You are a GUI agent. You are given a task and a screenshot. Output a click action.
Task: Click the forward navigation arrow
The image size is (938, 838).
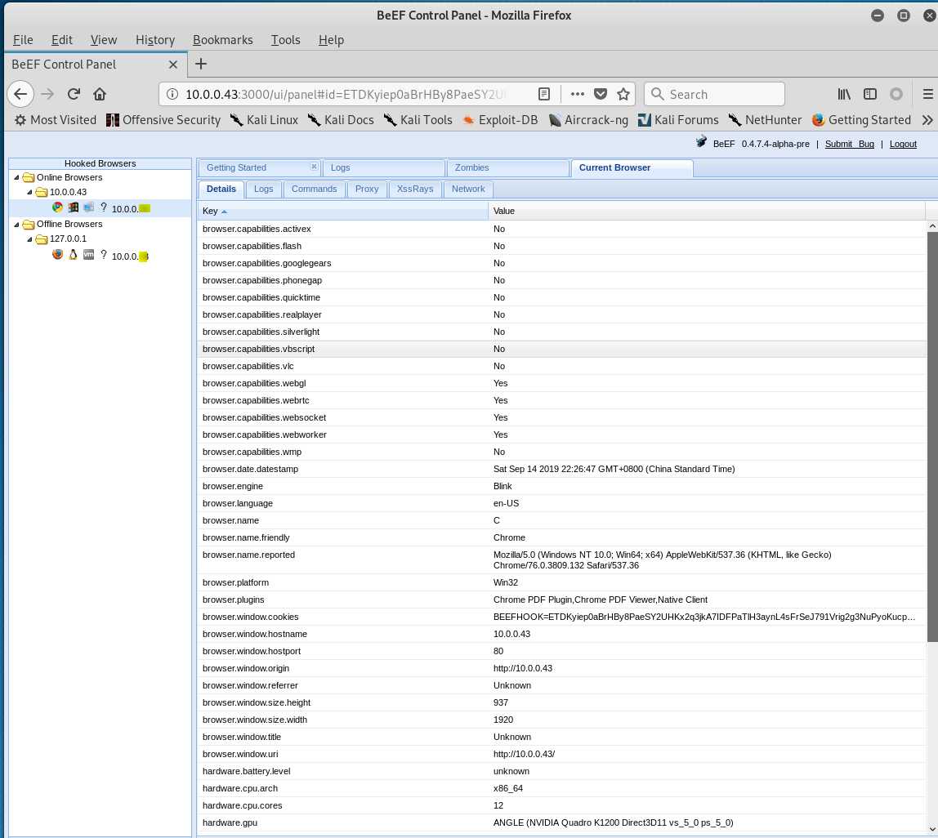pyautogui.click(x=47, y=94)
